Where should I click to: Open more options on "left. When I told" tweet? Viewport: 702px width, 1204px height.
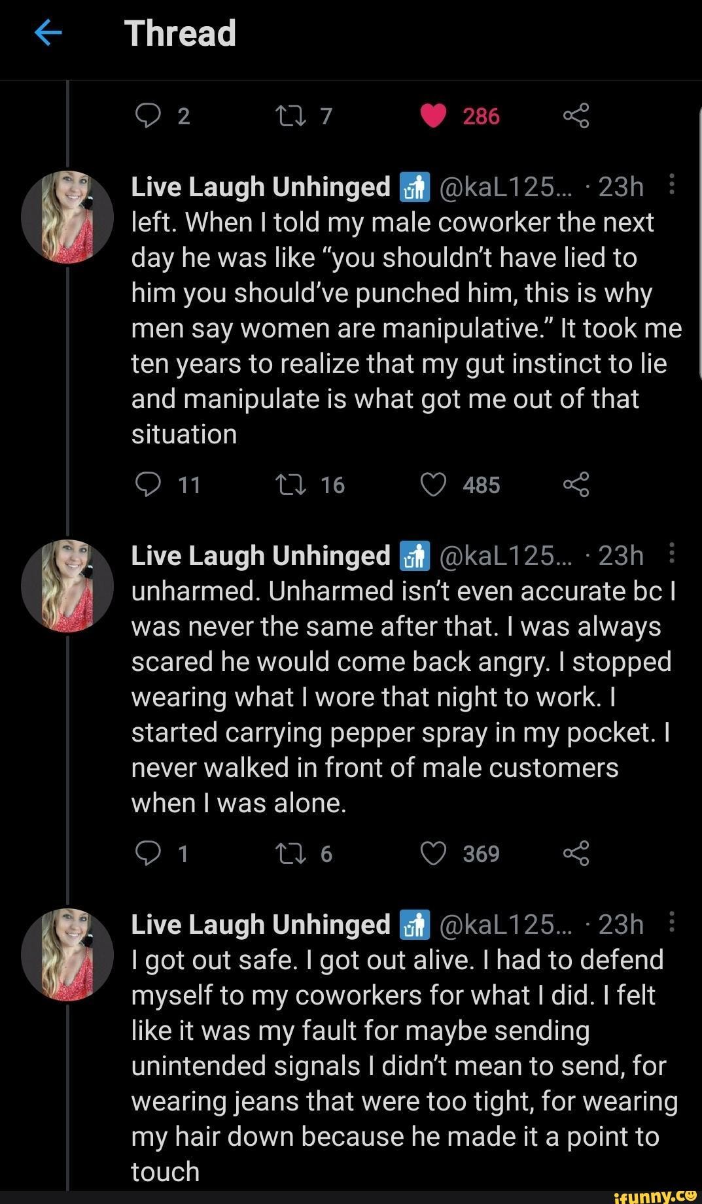672,186
